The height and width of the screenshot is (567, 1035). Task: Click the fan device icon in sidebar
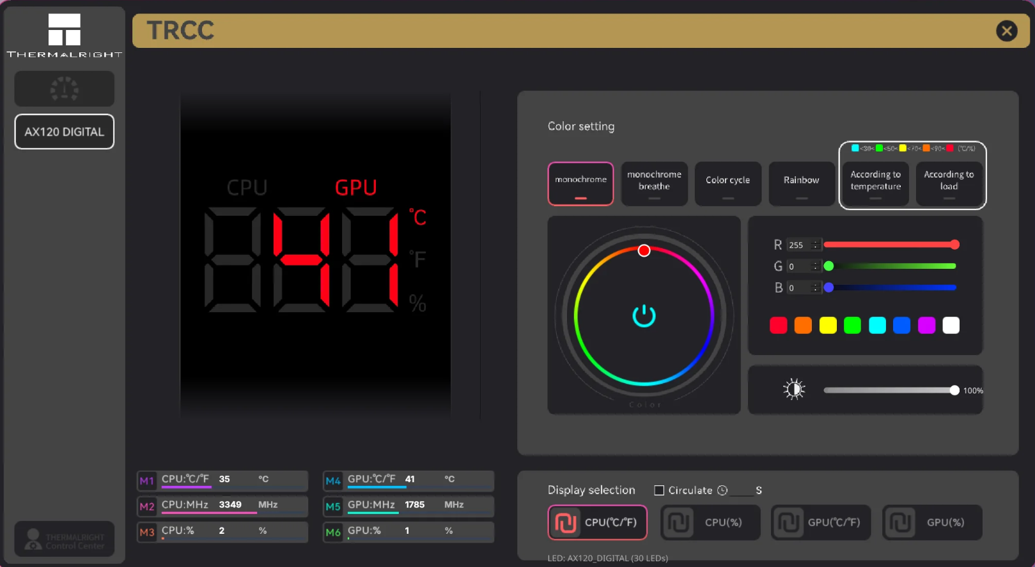point(65,89)
